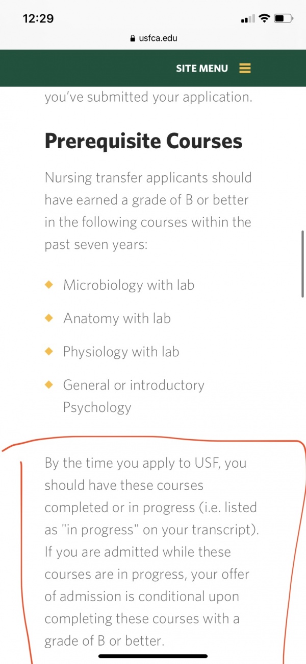Tap the Physiology with lab list item
The width and height of the screenshot is (306, 664).
click(x=121, y=352)
